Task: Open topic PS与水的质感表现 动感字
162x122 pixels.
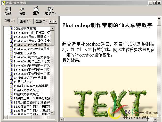Action: point(32,102)
